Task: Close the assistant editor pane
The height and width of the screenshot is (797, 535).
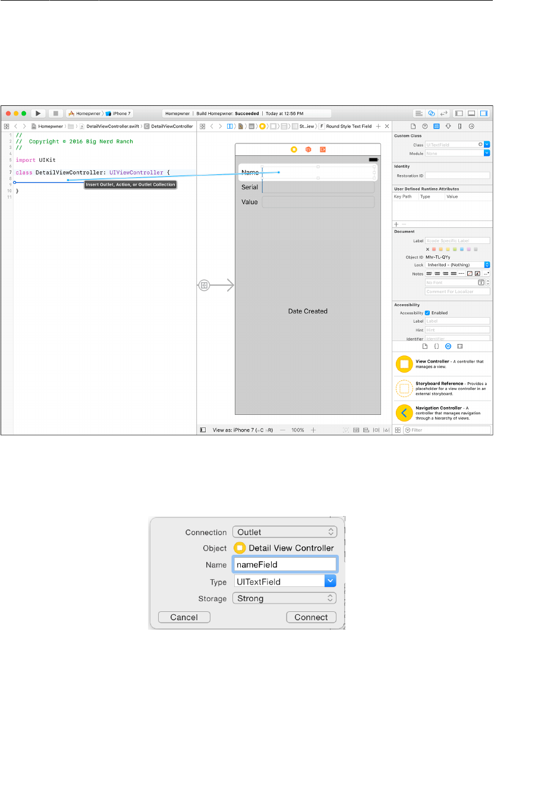Action: tap(387, 126)
